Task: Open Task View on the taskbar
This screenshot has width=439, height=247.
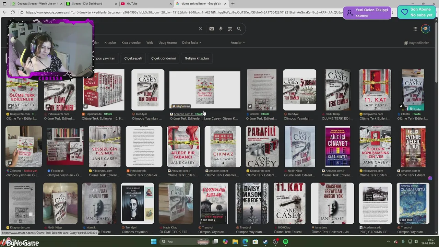Action: coord(215,242)
